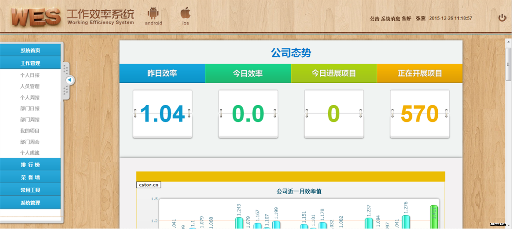This screenshot has height=229, width=512.
Task: Click the page scrollbar up arrow
Action: tap(508, 42)
